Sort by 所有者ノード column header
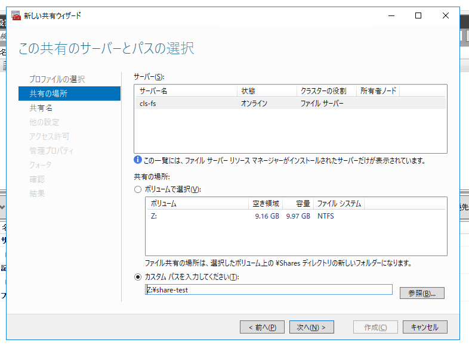Screen dimensions: 469x349 [x=378, y=91]
